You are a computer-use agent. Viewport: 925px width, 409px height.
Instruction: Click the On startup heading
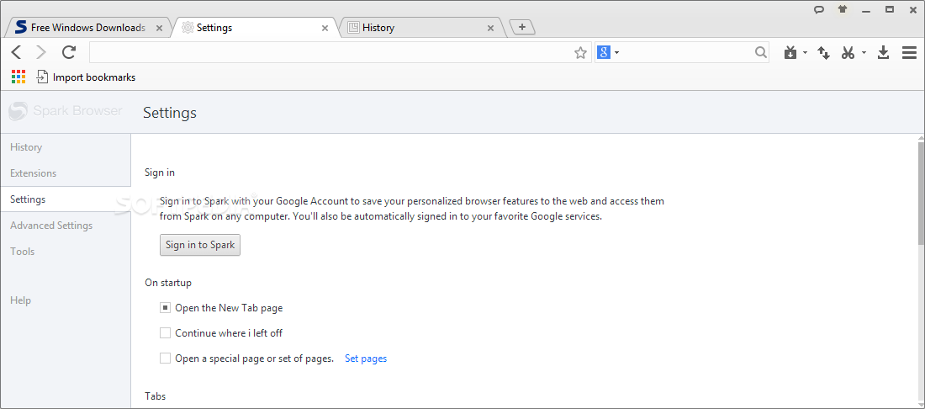click(168, 283)
